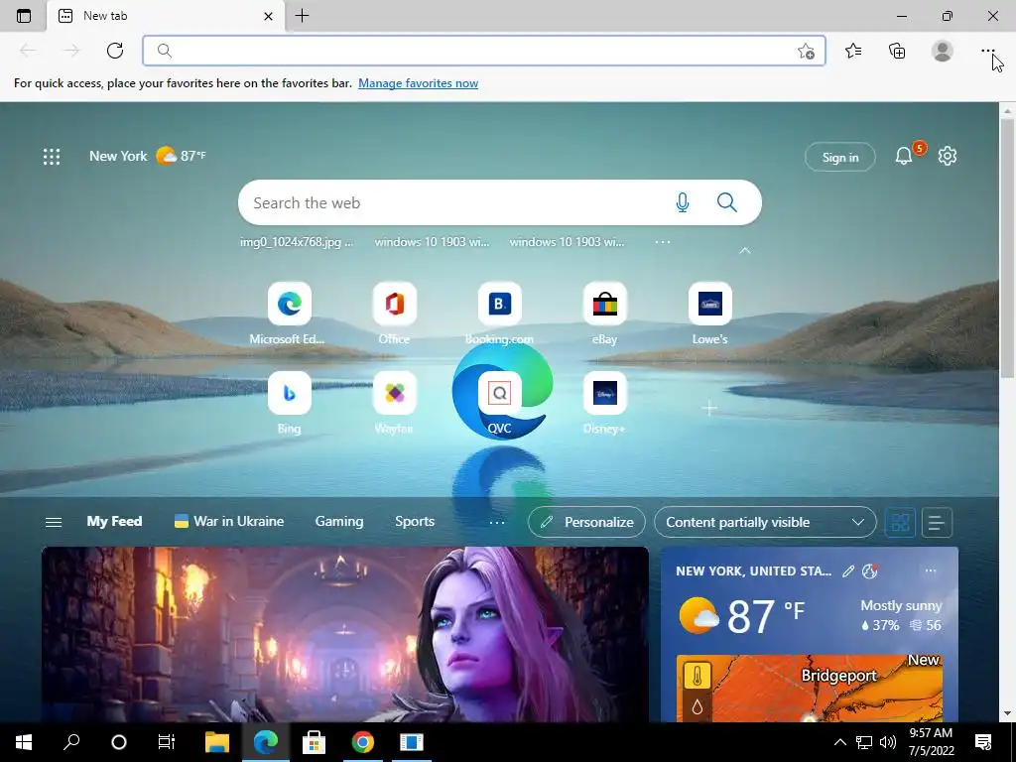Switch feed to grid layout view
This screenshot has width=1016, height=762.
pyautogui.click(x=900, y=522)
